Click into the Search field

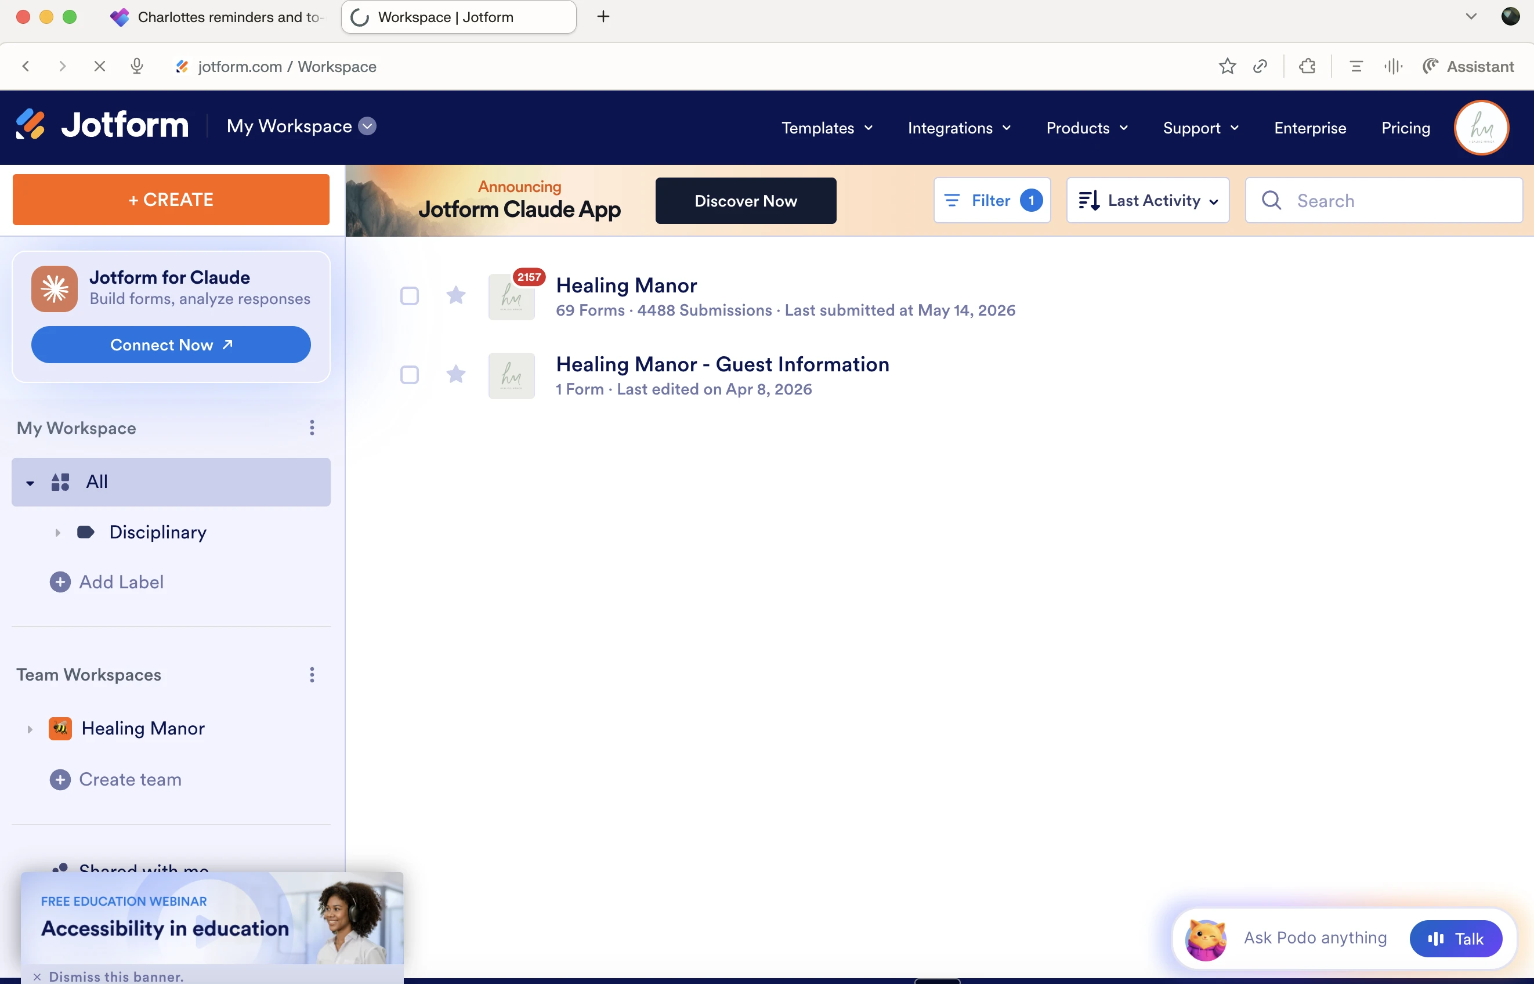[x=1384, y=200]
